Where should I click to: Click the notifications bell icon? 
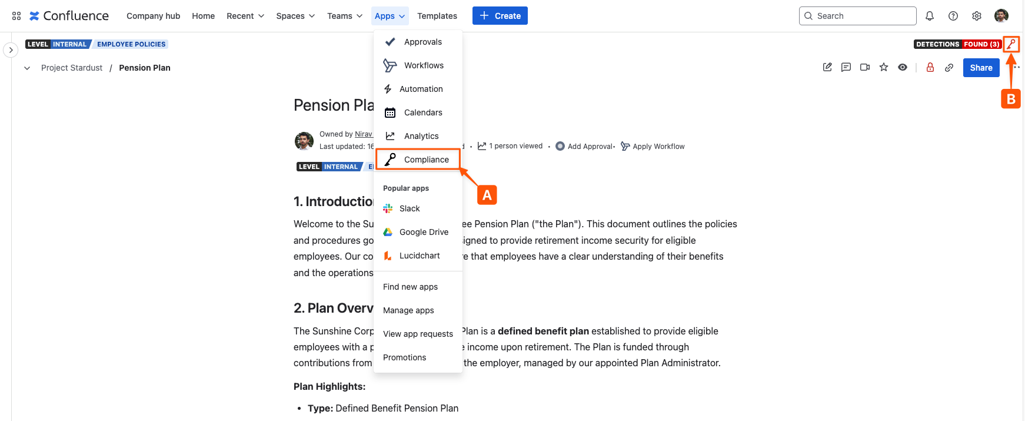tap(930, 16)
